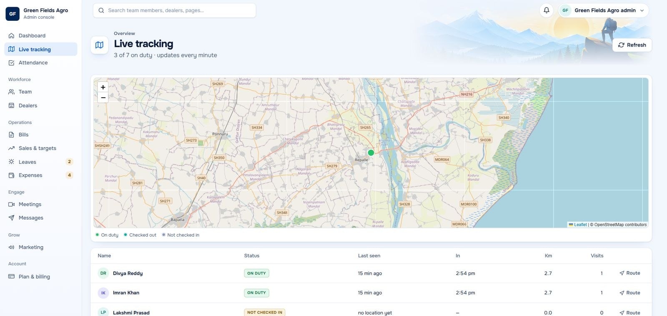This screenshot has height=316, width=667.
Task: Click the "Not checked in" legend label
Action: (x=183, y=235)
